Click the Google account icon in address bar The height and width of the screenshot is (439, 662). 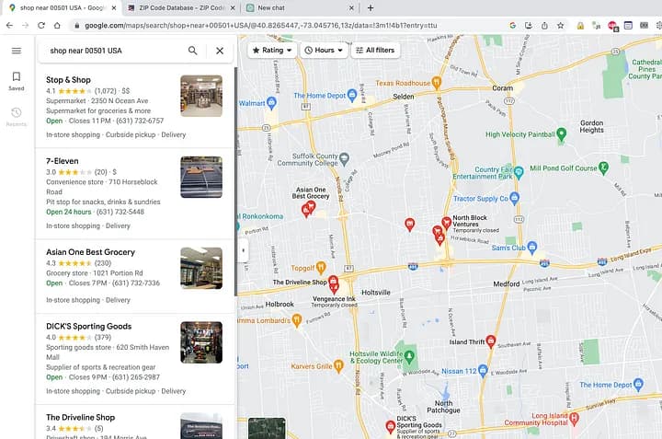pyautogui.click(x=512, y=26)
